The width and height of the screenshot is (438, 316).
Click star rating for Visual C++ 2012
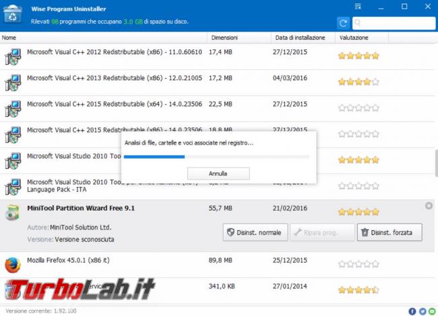(x=358, y=55)
